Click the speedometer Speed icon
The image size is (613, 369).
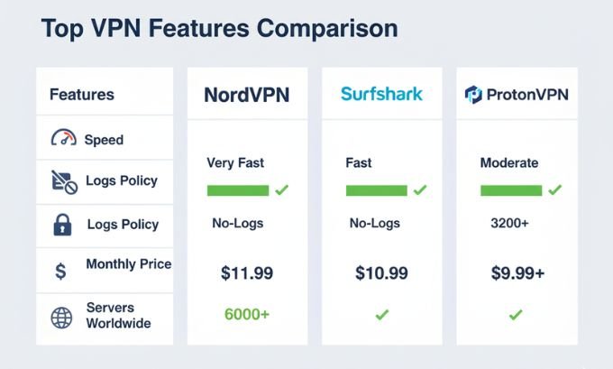click(x=63, y=139)
